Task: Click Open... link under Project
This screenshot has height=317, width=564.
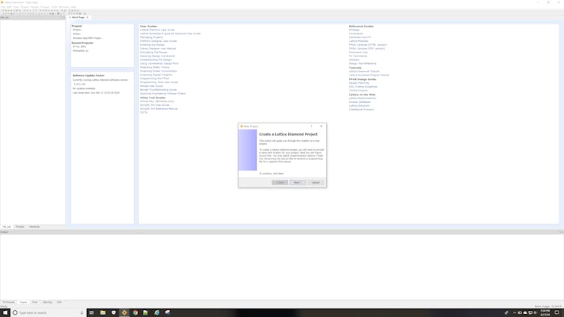Action: 77,30
